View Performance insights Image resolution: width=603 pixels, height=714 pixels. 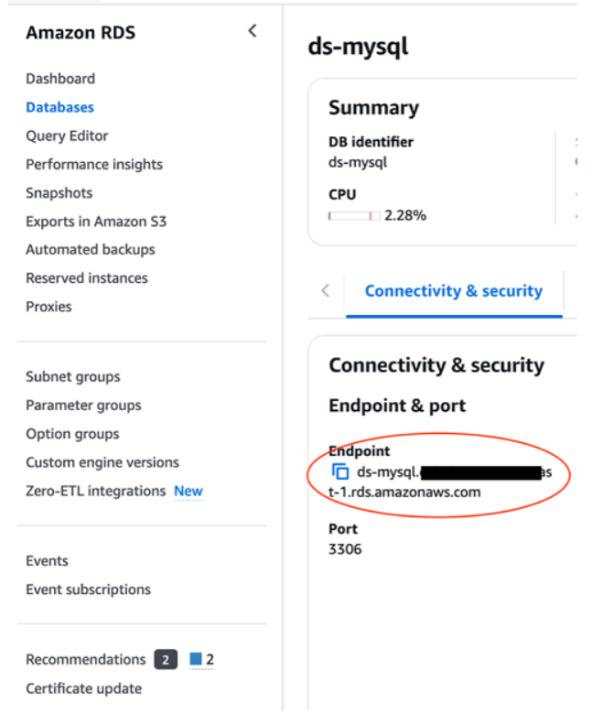point(94,165)
